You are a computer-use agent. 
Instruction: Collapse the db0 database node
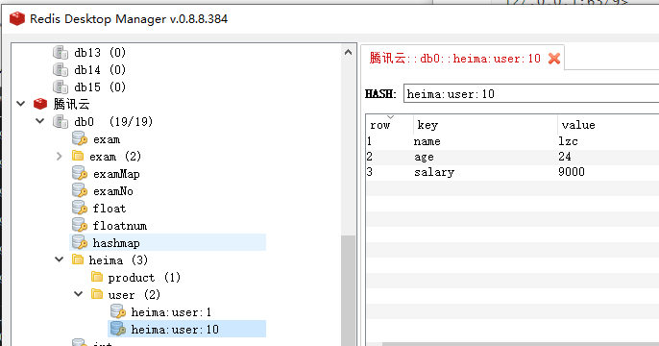[x=40, y=121]
